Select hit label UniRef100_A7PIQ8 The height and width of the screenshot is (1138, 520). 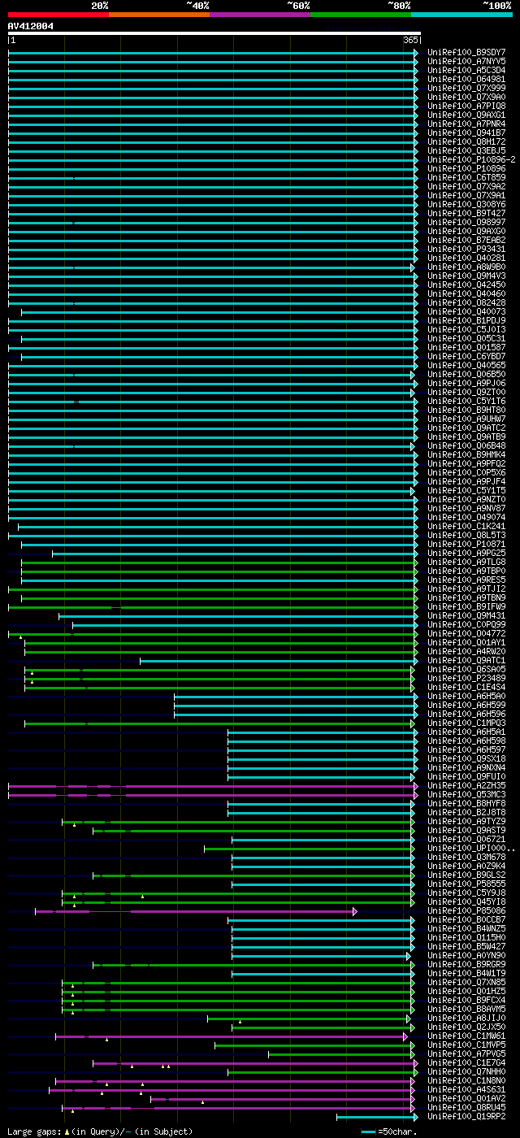(466, 106)
